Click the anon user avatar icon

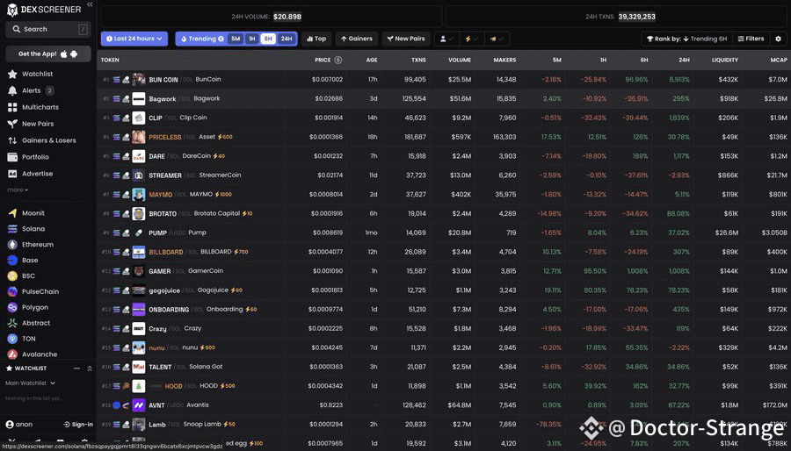pos(10,425)
